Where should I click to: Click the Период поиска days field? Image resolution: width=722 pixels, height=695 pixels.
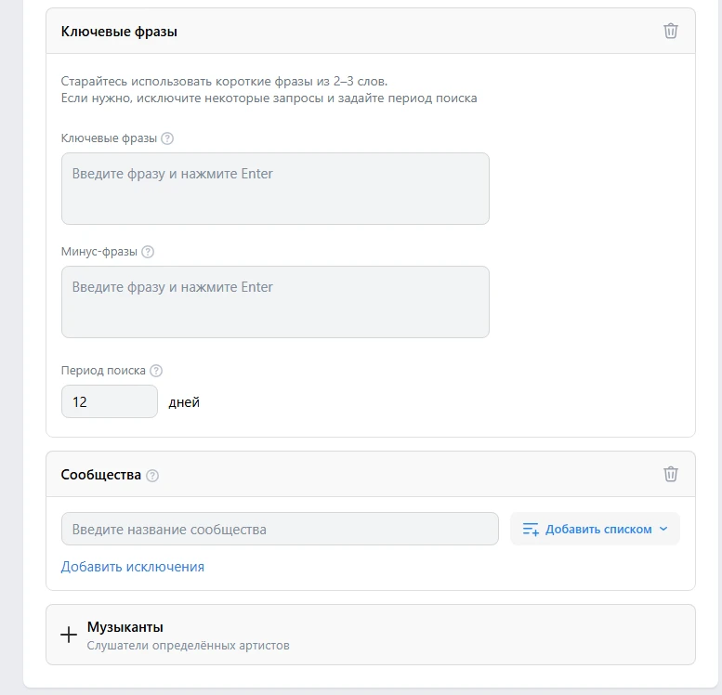pyautogui.click(x=110, y=402)
